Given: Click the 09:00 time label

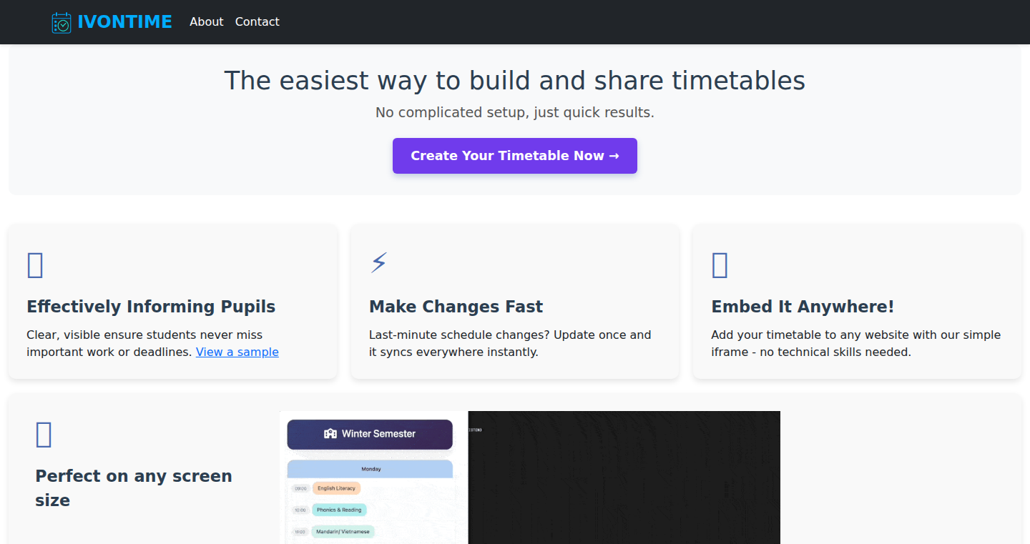Looking at the screenshot, I should pyautogui.click(x=300, y=488).
